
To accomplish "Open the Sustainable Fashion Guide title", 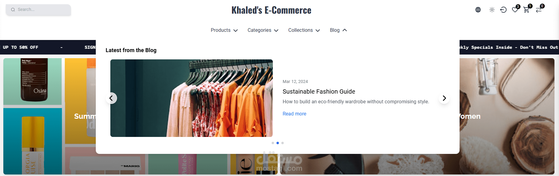I will click(319, 91).
